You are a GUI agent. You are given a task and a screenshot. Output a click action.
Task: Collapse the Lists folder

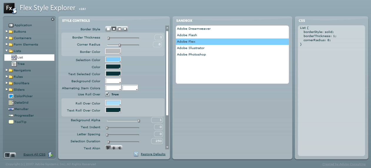tap(7, 51)
